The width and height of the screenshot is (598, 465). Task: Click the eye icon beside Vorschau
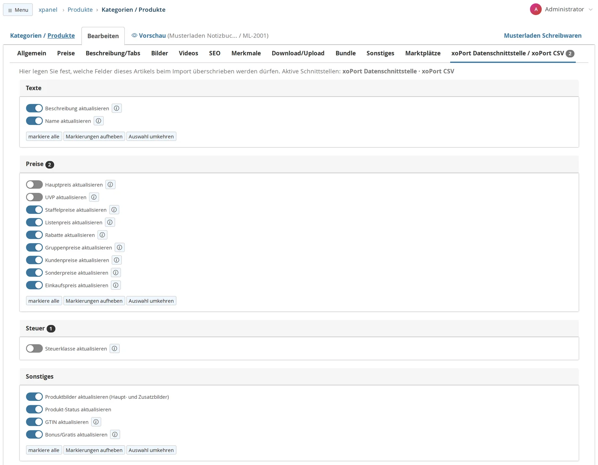[134, 36]
